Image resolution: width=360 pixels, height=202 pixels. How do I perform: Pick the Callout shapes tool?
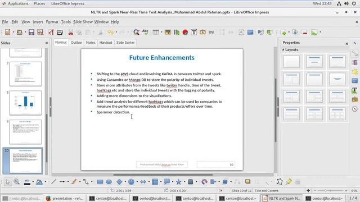click(166, 182)
